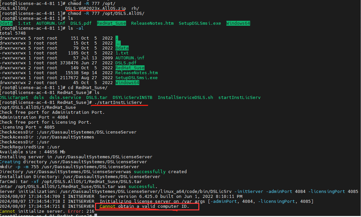This screenshot has width=361, height=217.
Task: Click the DSLS-V6R2023x.AllOS.zip file name
Action: point(96,9)
